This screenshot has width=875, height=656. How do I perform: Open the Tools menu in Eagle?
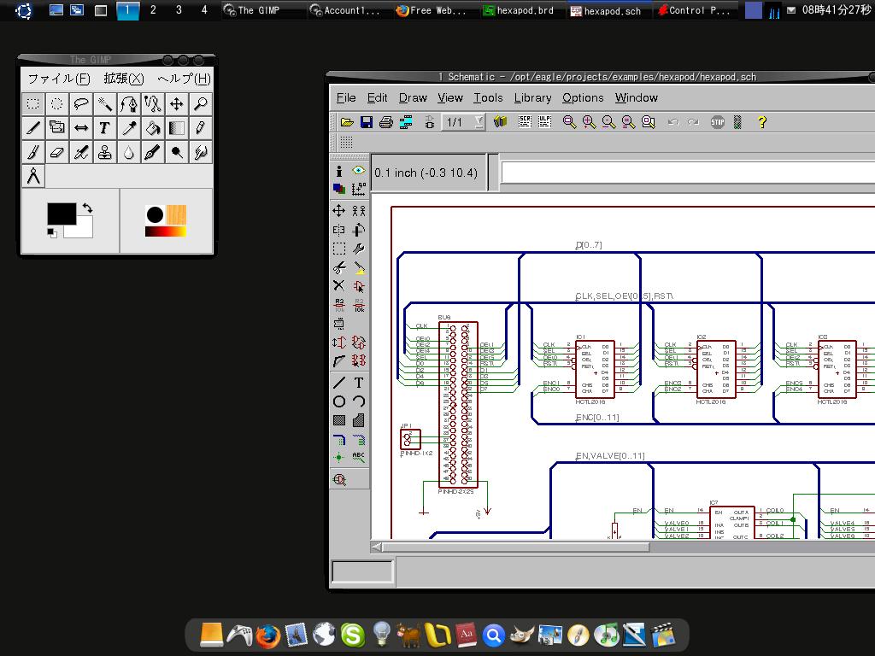(488, 97)
